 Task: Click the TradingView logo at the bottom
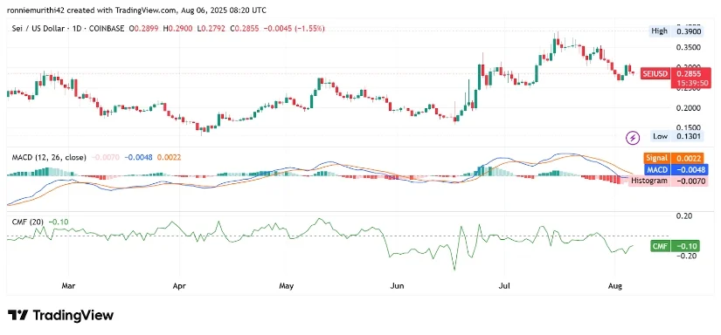[60, 315]
